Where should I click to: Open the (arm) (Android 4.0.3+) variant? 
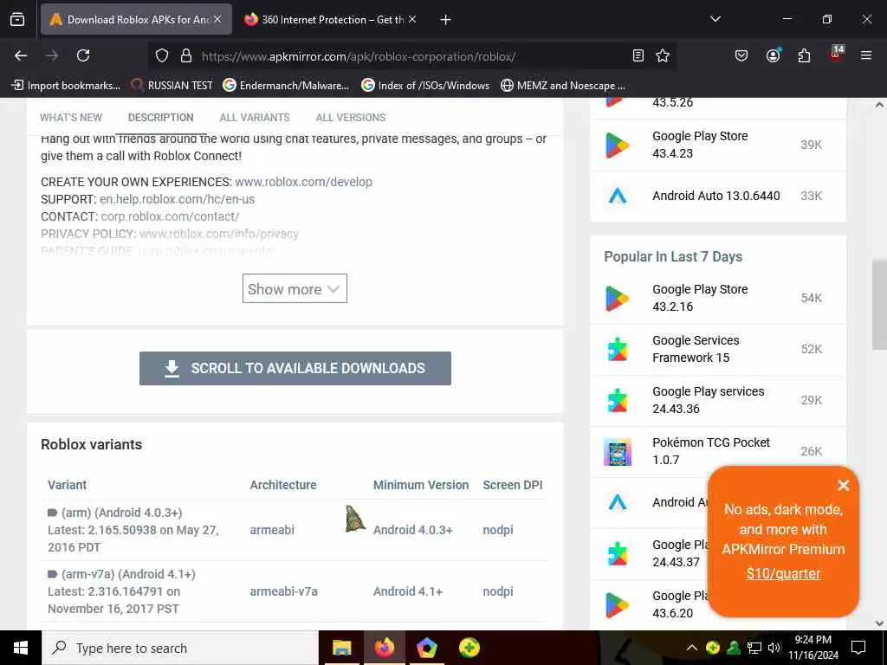click(x=121, y=513)
